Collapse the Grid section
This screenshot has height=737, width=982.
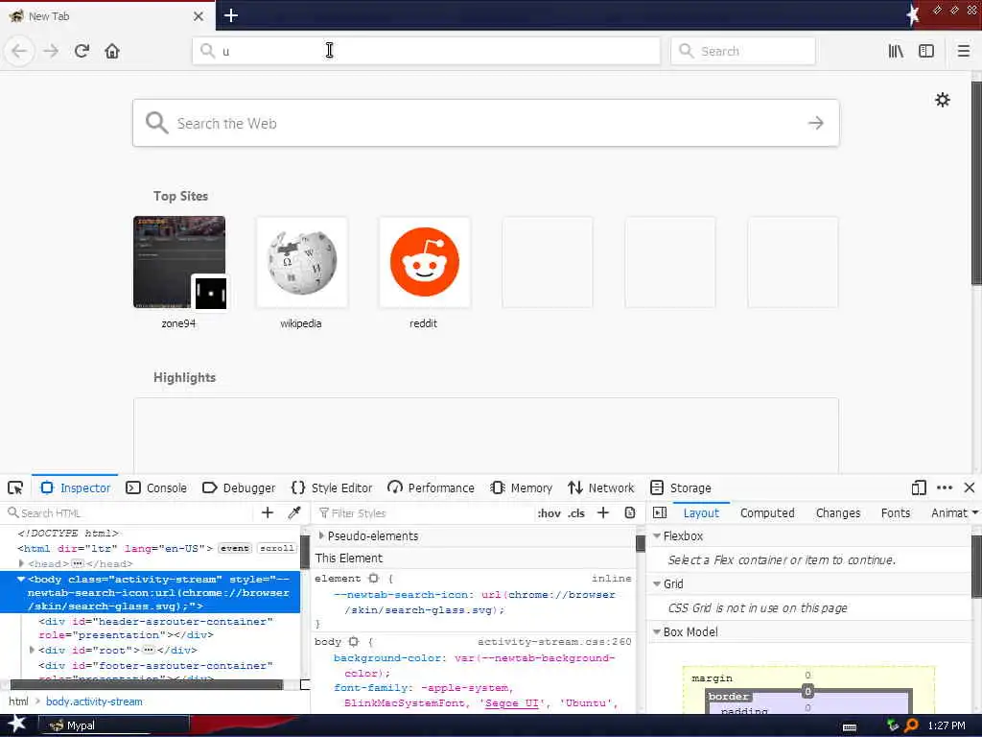tap(657, 583)
